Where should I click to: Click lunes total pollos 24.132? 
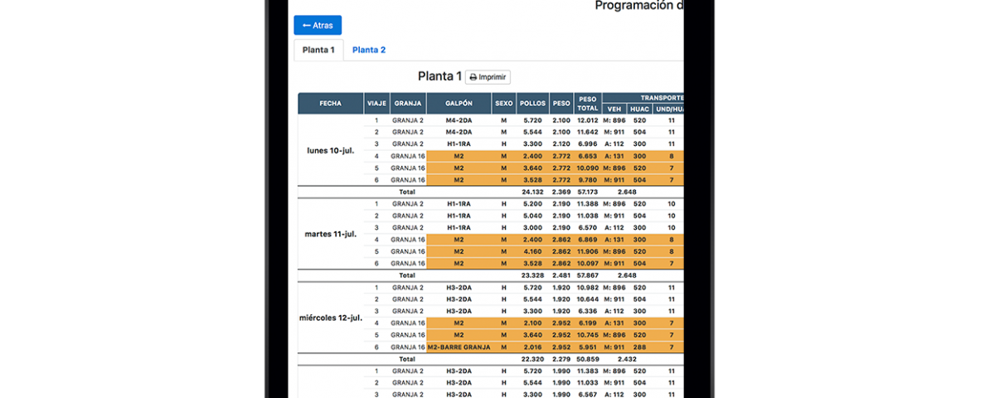click(532, 192)
